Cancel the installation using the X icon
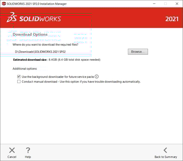 click(x=12, y=150)
